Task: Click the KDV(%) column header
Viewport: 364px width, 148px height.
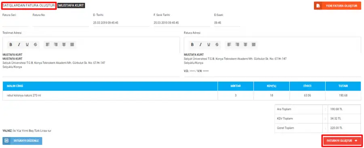Action: (x=272, y=86)
